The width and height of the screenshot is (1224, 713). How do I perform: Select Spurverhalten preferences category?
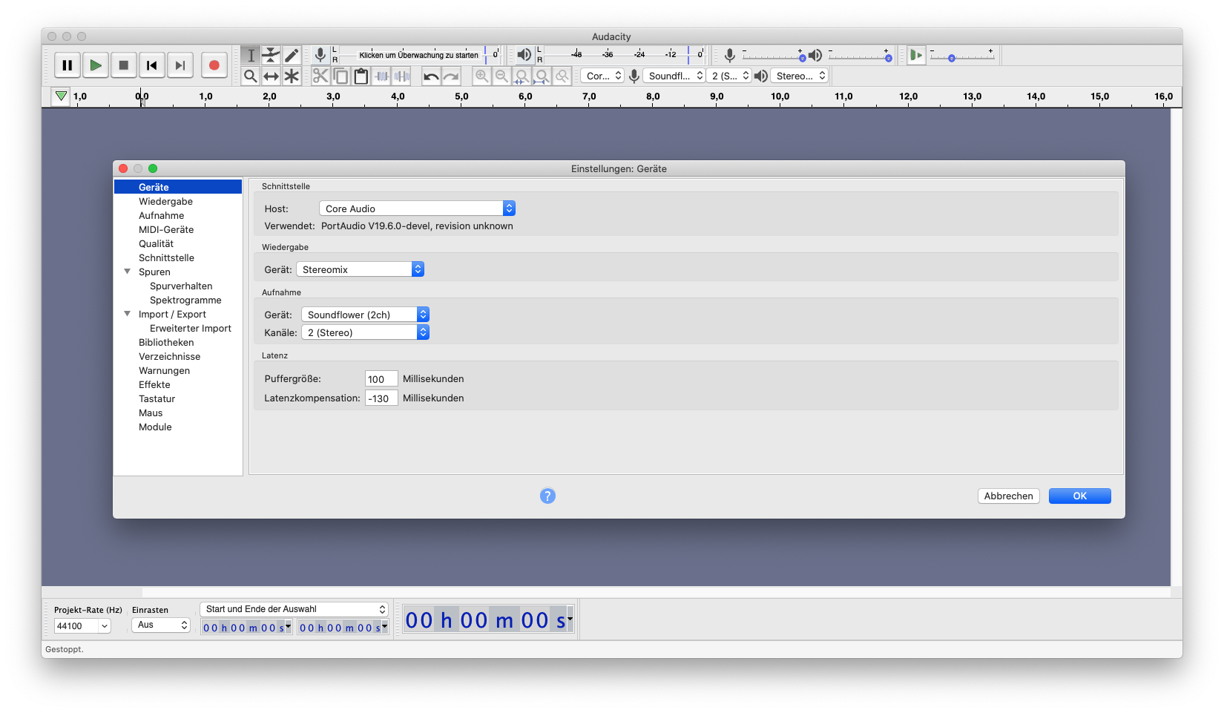pos(181,286)
